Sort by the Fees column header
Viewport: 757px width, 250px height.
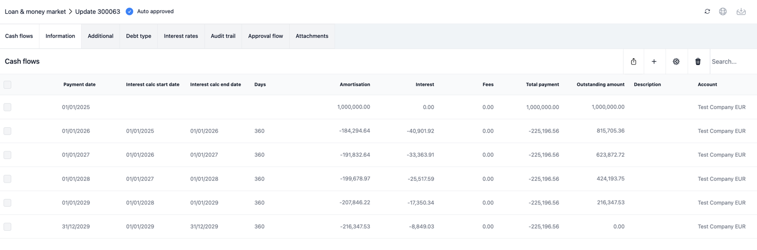488,84
